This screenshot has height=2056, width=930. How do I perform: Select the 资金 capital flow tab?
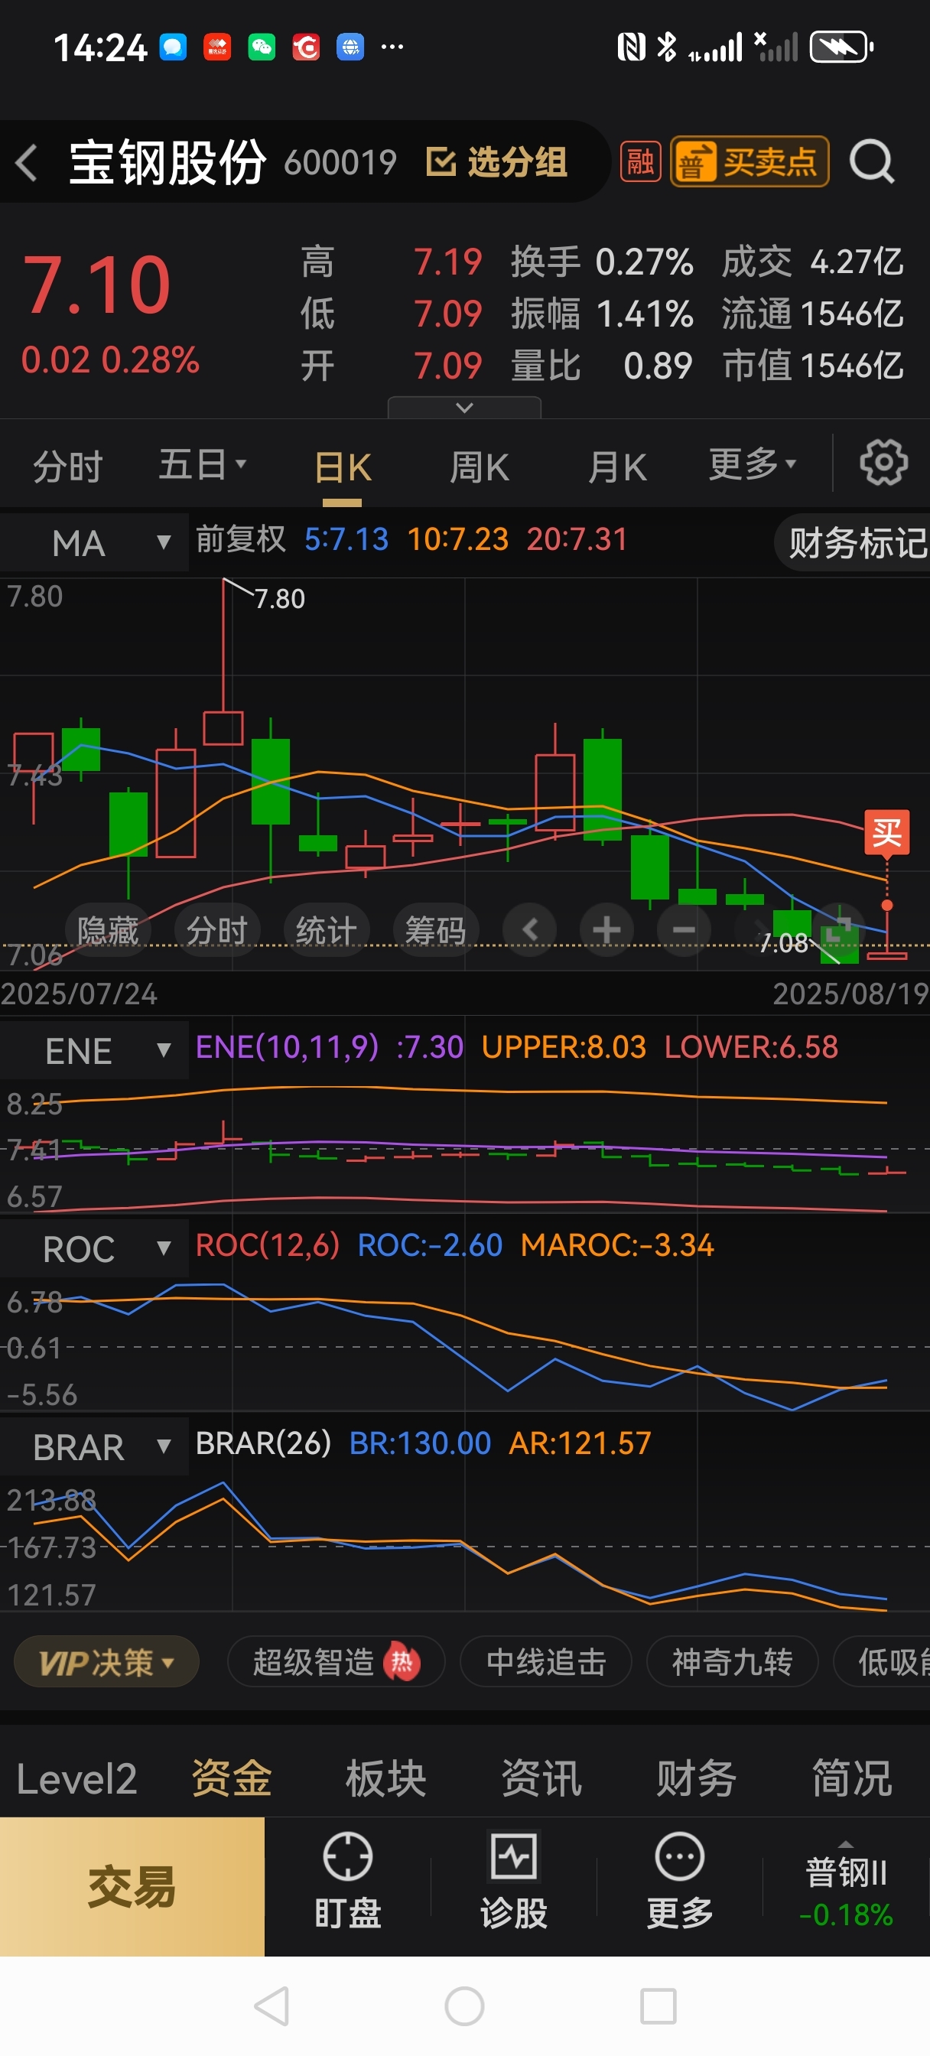click(x=232, y=1779)
